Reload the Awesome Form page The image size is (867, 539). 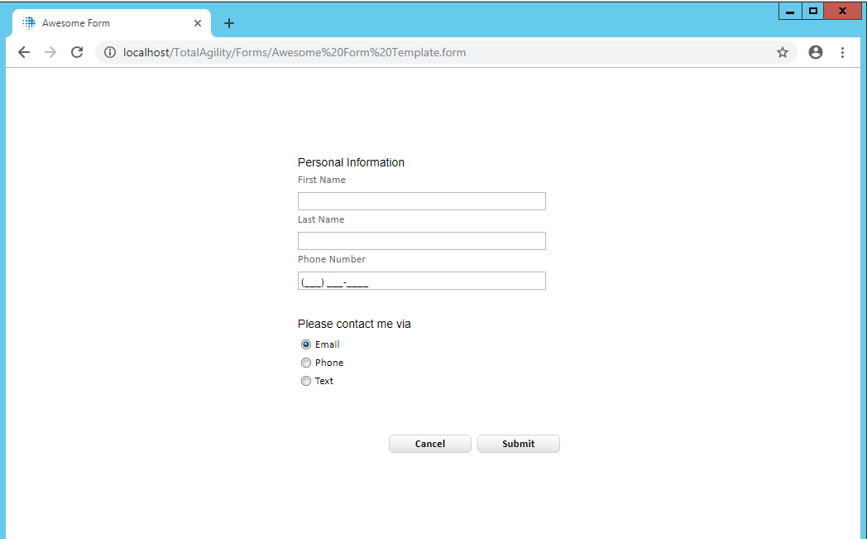pos(77,51)
